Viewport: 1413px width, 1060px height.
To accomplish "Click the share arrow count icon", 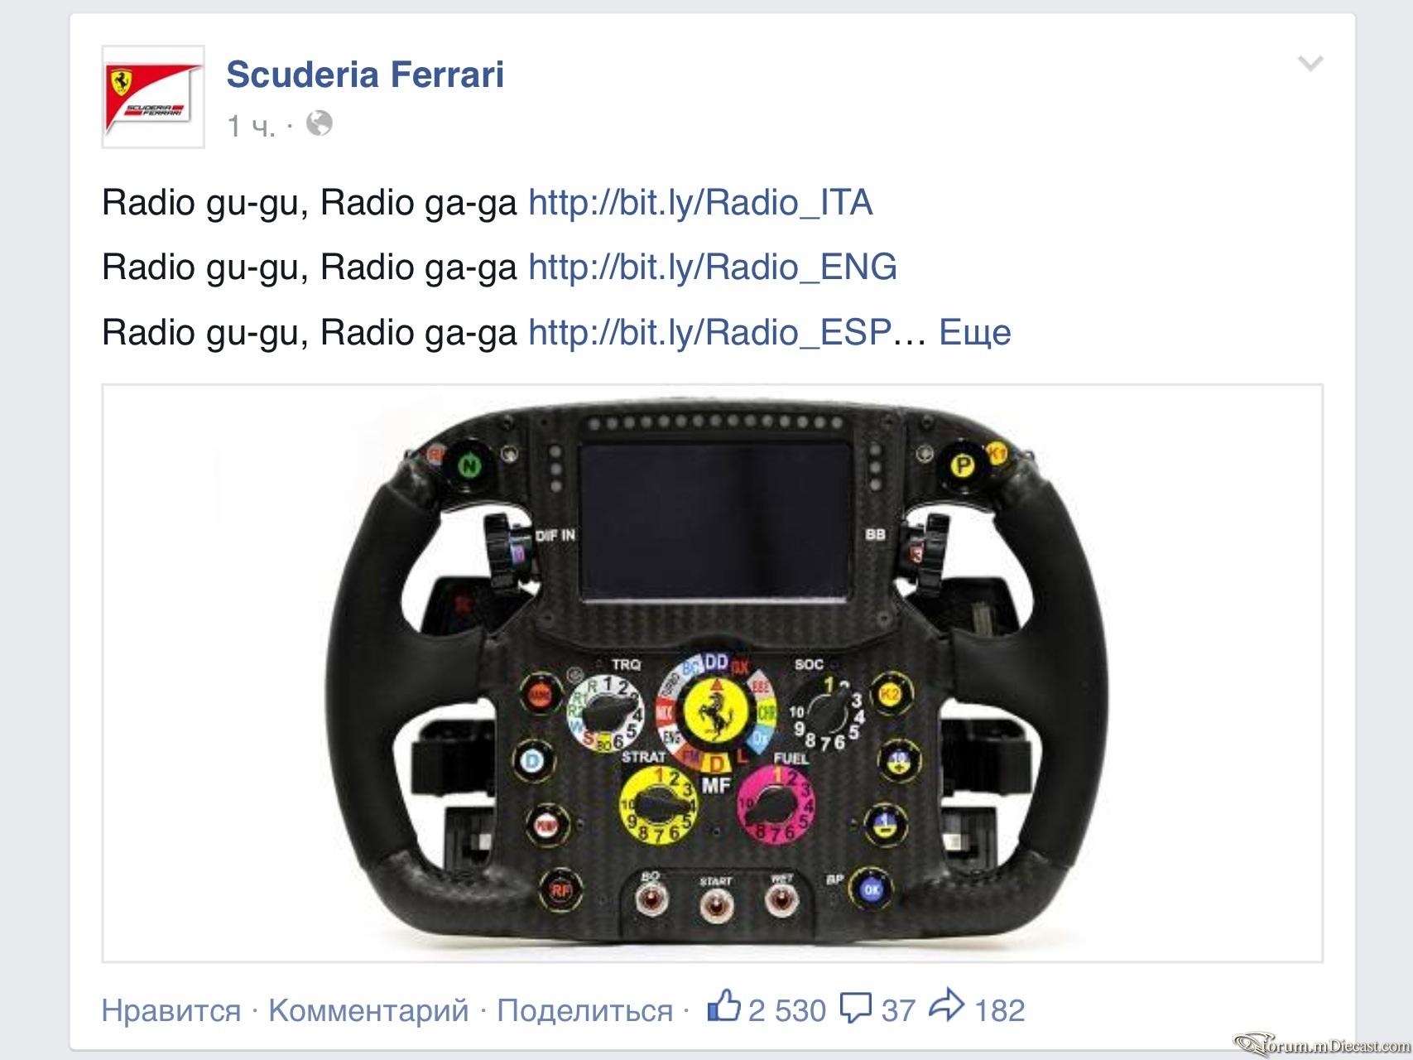I will point(946,1005).
